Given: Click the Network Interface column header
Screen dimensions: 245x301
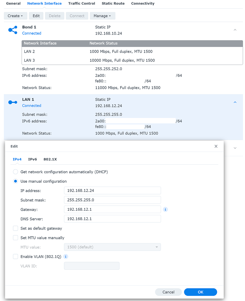Looking at the screenshot, I should pyautogui.click(x=40, y=43).
